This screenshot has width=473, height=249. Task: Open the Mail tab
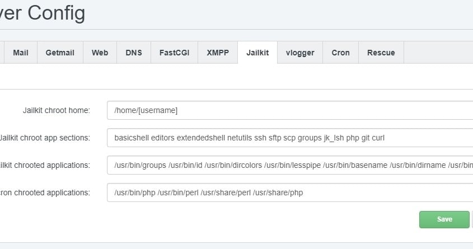pos(21,53)
